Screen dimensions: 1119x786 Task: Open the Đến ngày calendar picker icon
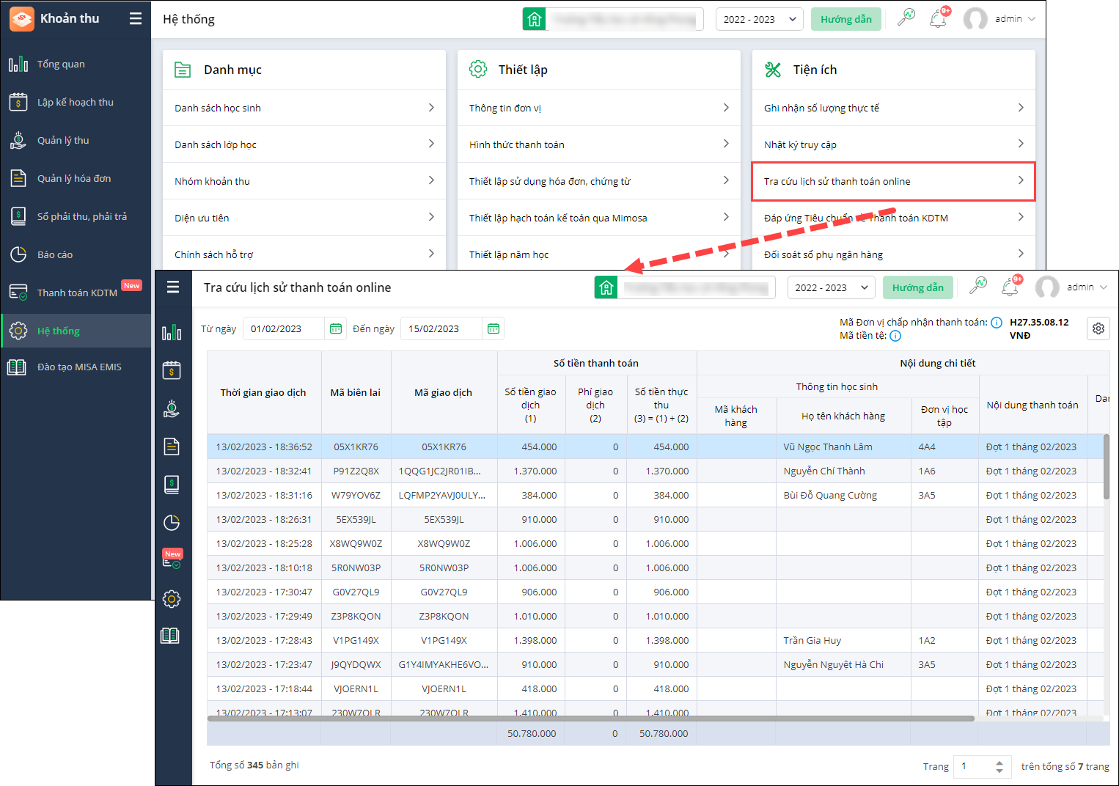point(493,329)
